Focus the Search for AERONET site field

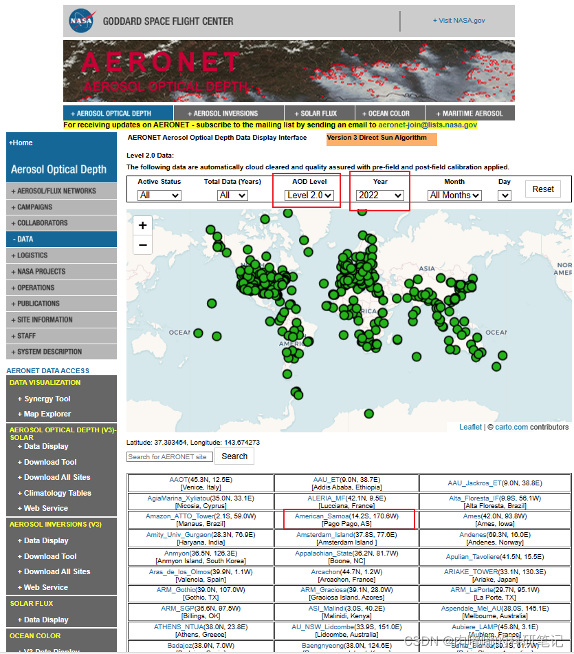coord(170,456)
